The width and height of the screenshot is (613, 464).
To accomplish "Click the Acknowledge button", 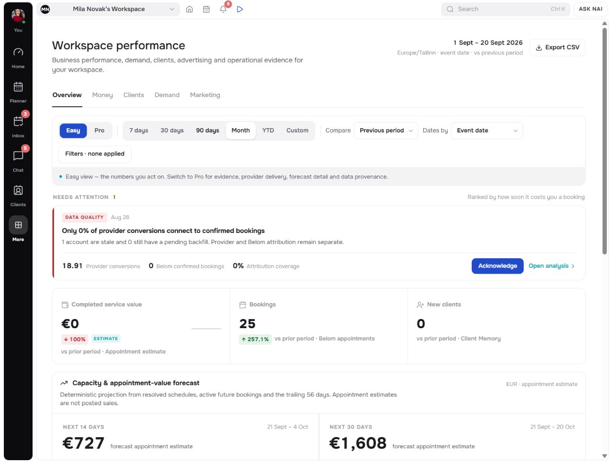I will [x=498, y=266].
